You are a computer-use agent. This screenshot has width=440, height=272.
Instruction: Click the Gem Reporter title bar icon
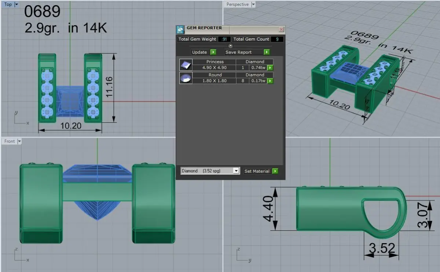180,30
